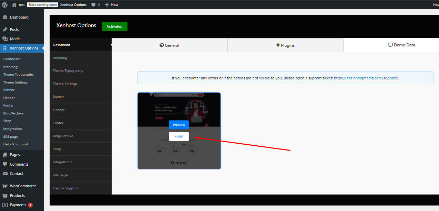Select Shop in the WordPress submenu

pyautogui.click(x=7, y=121)
